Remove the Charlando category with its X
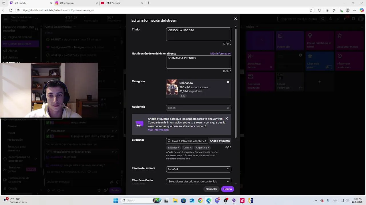Image resolution: width=366 pixels, height=205 pixels. pyautogui.click(x=228, y=82)
